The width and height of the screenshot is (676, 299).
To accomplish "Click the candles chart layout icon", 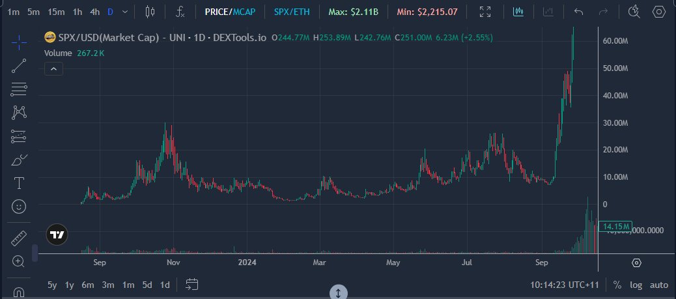I will [518, 12].
